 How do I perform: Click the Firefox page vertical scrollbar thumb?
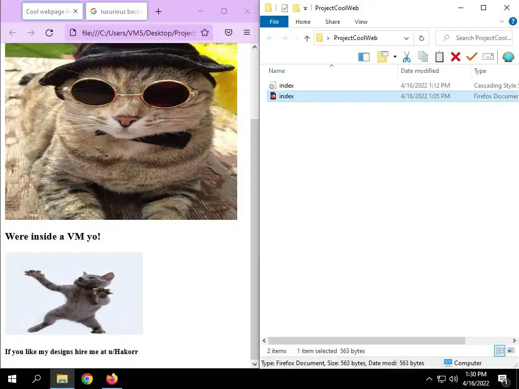(x=254, y=238)
